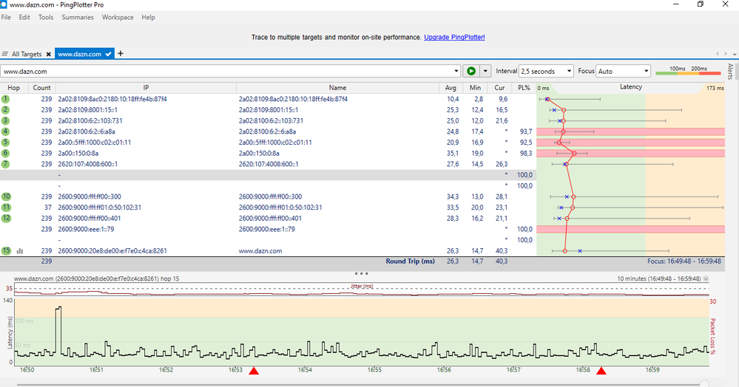Viewport: 739px width, 387px height.
Task: Expand the target address history dropdown
Action: pyautogui.click(x=456, y=71)
